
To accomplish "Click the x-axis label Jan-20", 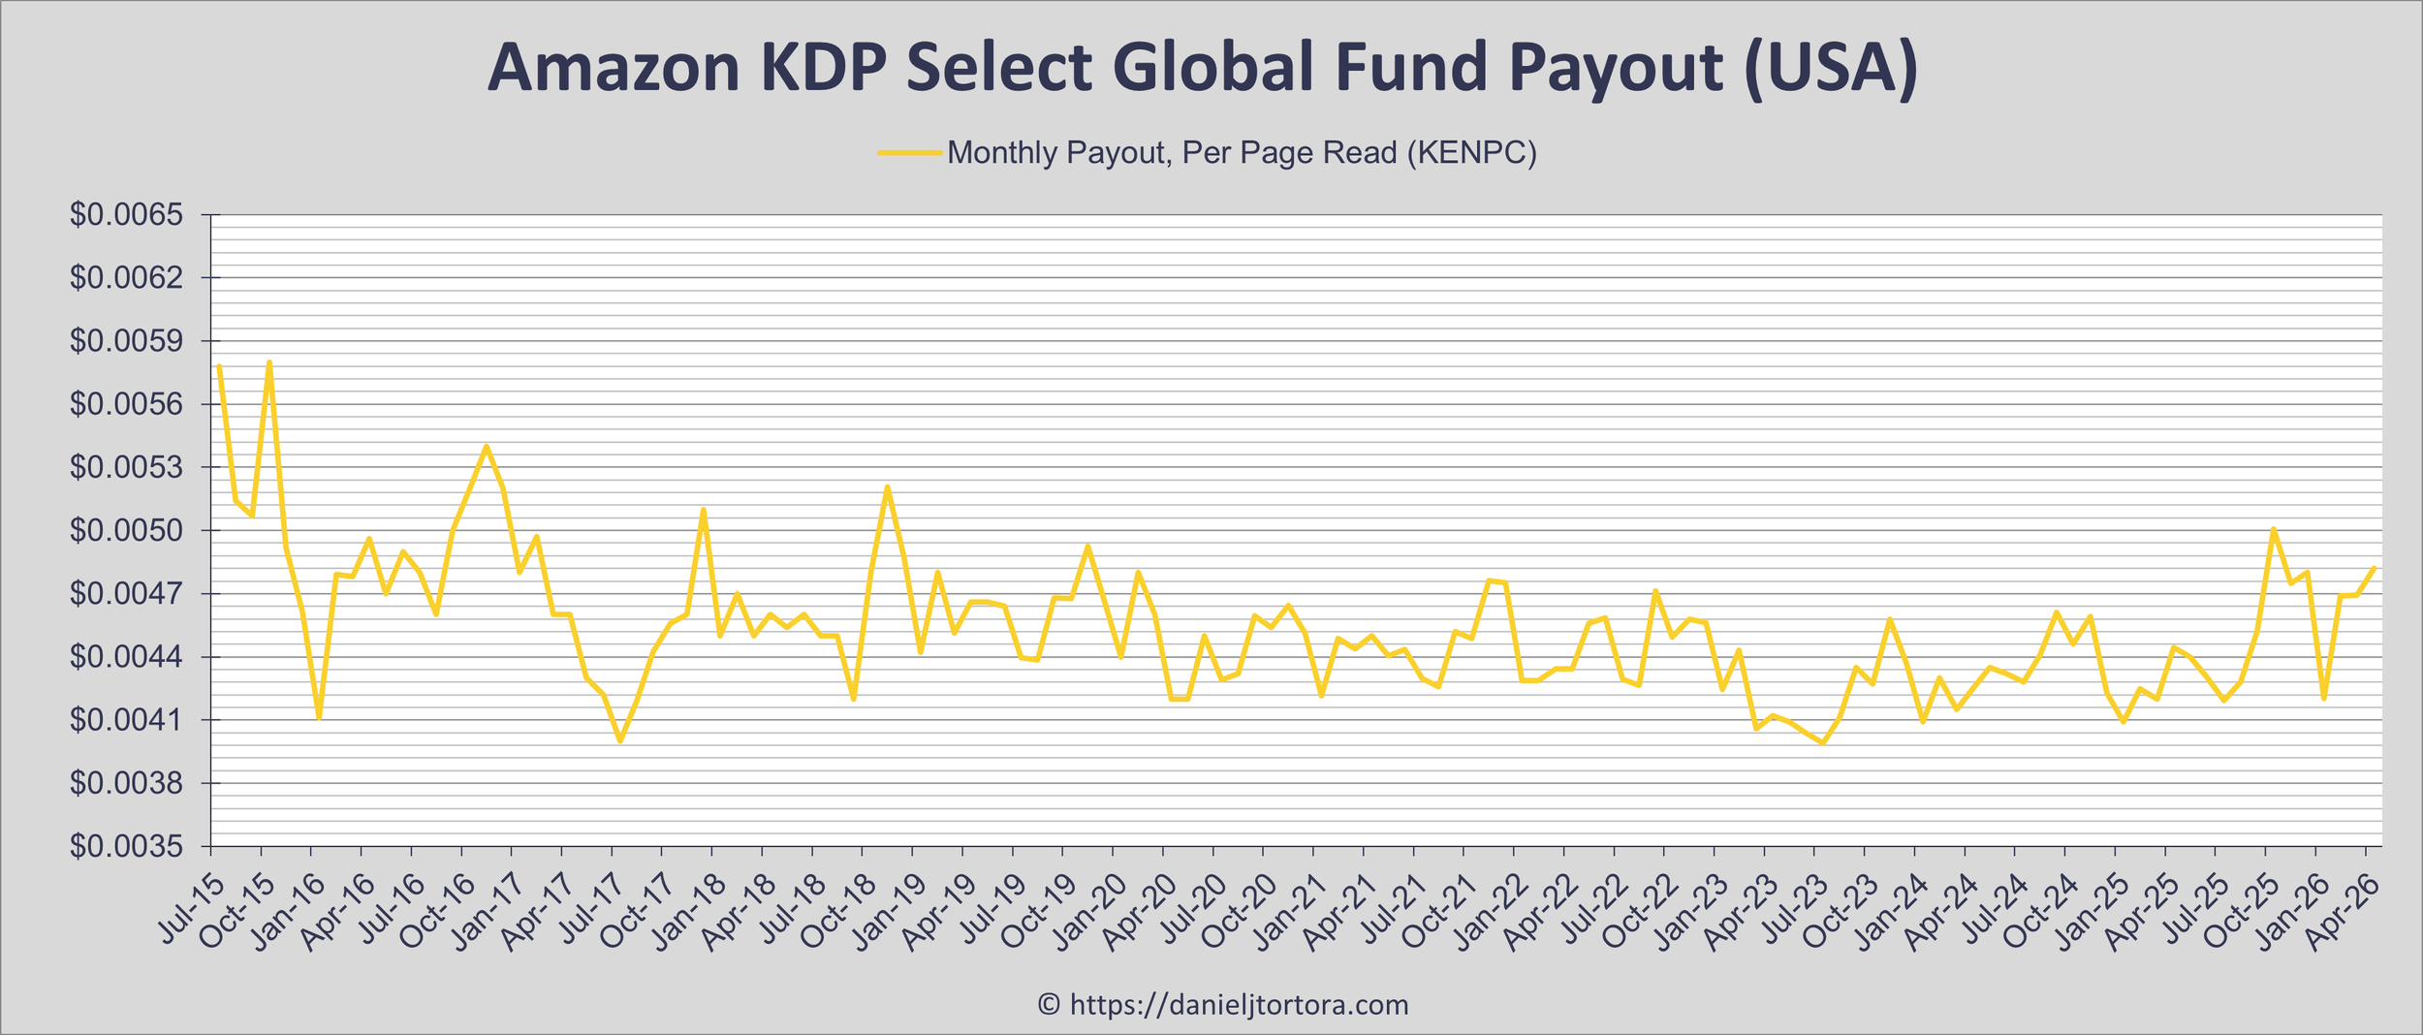I will click(x=1089, y=912).
